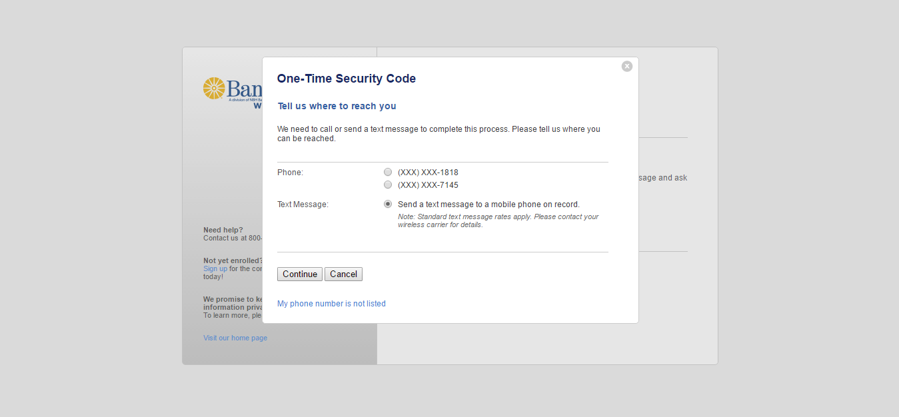The width and height of the screenshot is (899, 417).
Task: Click the 'We promise to' privacy heading
Action: click(232, 299)
